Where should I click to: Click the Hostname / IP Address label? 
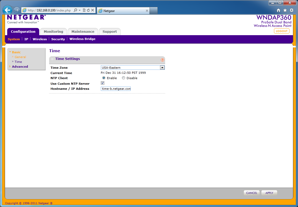[x=70, y=89]
